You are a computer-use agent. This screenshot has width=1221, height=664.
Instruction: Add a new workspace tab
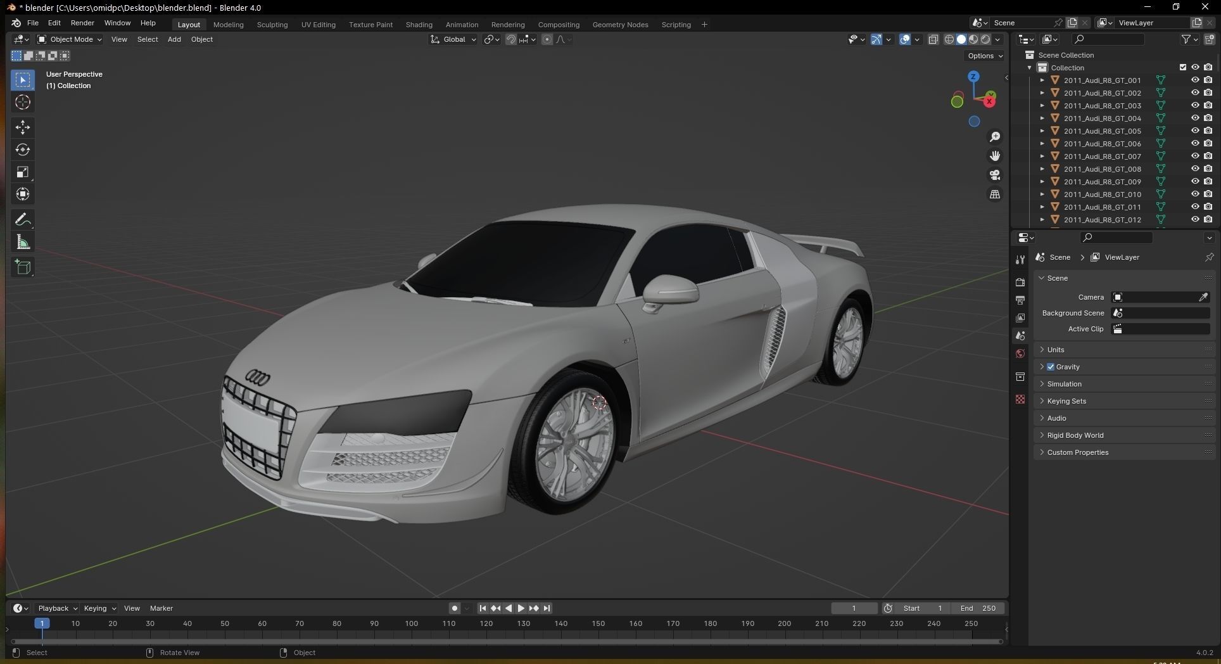(x=704, y=25)
